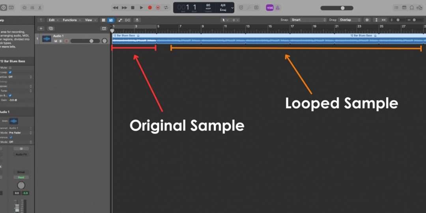The image size is (426, 213).
Task: Click the up-arrow hierarchy button left of Edit
Action: click(x=41, y=20)
